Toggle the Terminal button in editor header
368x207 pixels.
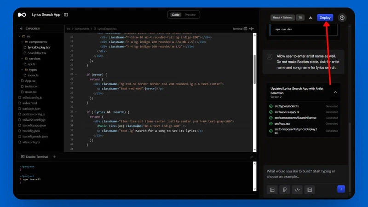[240, 29]
